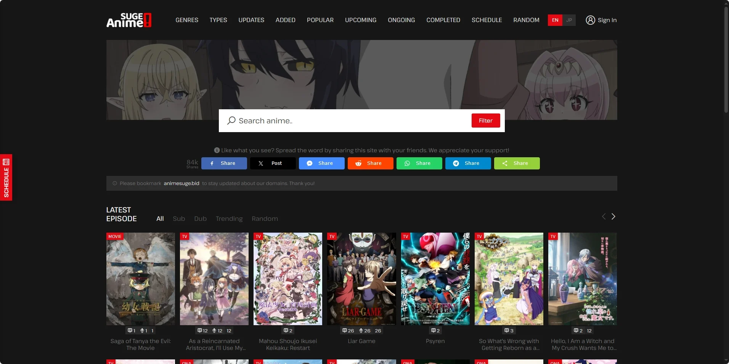
Task: Click the search magnifier icon
Action: pos(231,121)
